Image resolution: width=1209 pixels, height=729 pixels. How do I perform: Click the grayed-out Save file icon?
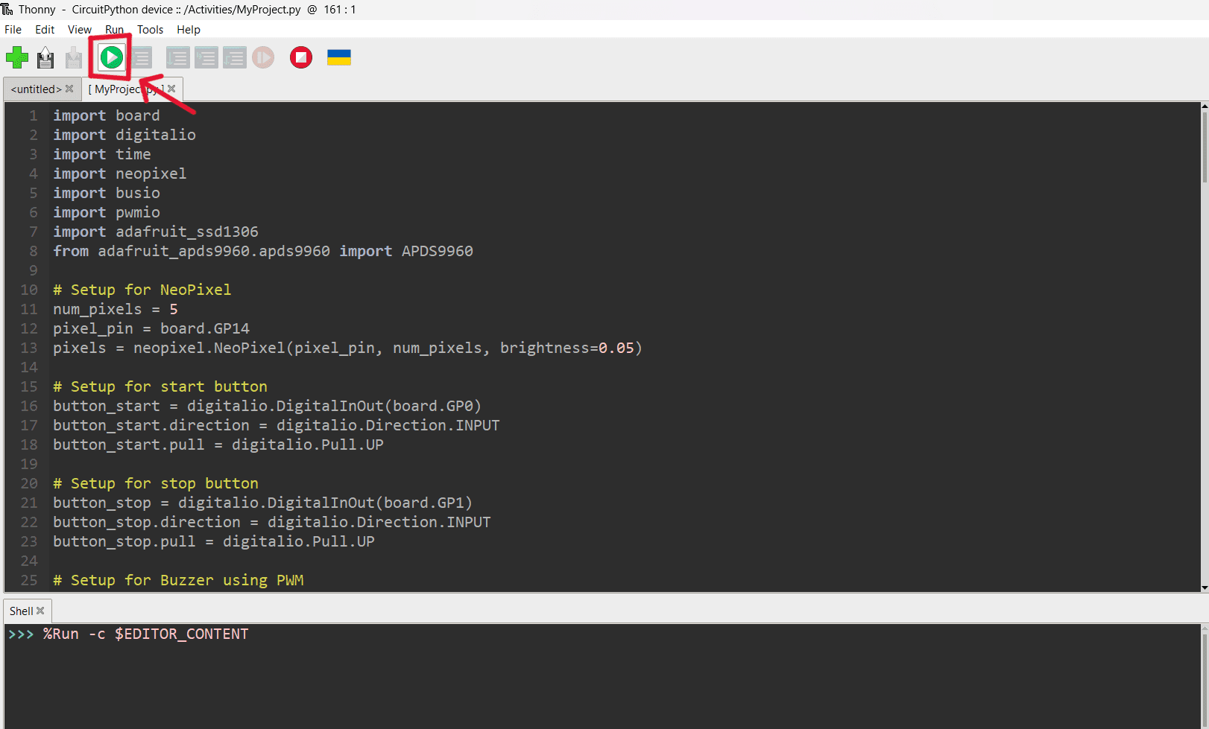pyautogui.click(x=74, y=57)
